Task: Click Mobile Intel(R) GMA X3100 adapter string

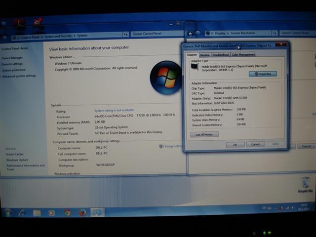Action: tap(231, 98)
